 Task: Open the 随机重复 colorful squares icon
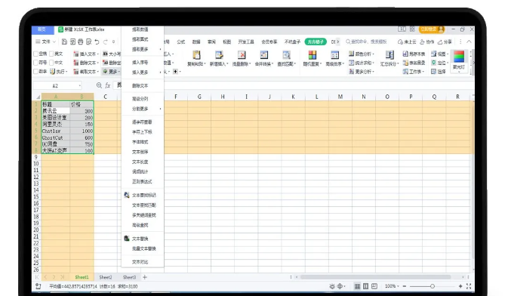tap(312, 55)
